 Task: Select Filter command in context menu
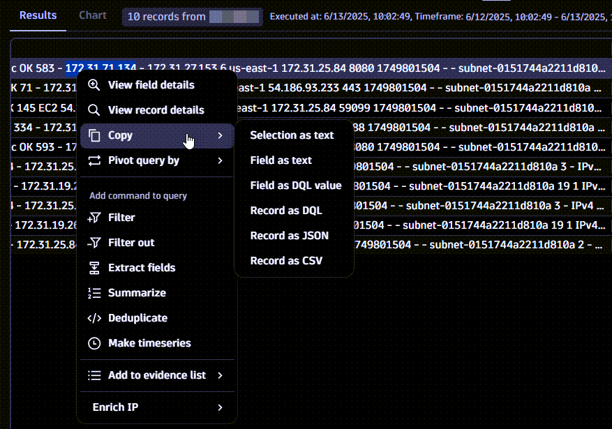[x=157, y=217]
